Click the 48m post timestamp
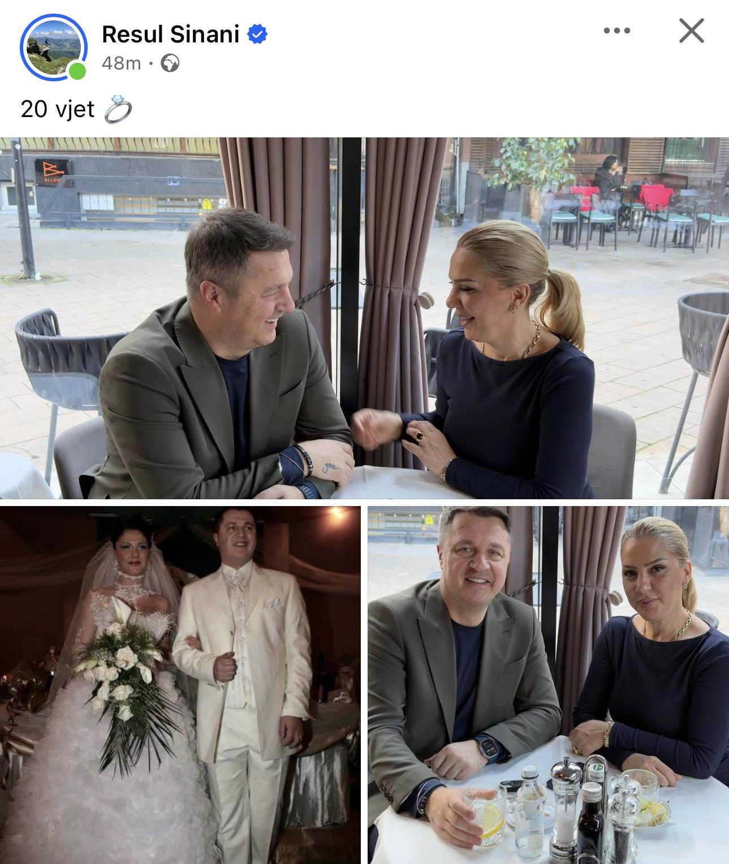The image size is (729, 864). pyautogui.click(x=121, y=63)
